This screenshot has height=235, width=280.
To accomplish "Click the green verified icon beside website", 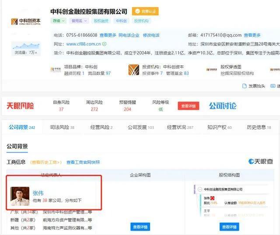I will point(105,44).
